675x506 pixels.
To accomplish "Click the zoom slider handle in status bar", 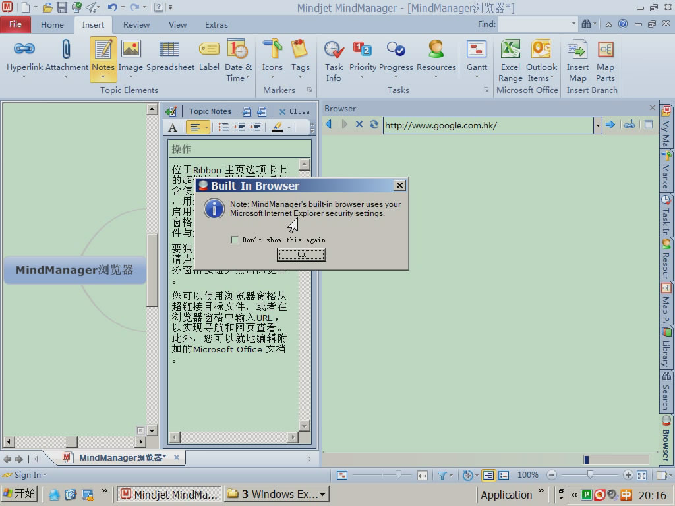I will click(590, 474).
